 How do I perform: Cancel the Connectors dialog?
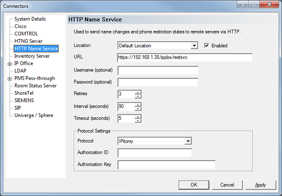[227, 185]
